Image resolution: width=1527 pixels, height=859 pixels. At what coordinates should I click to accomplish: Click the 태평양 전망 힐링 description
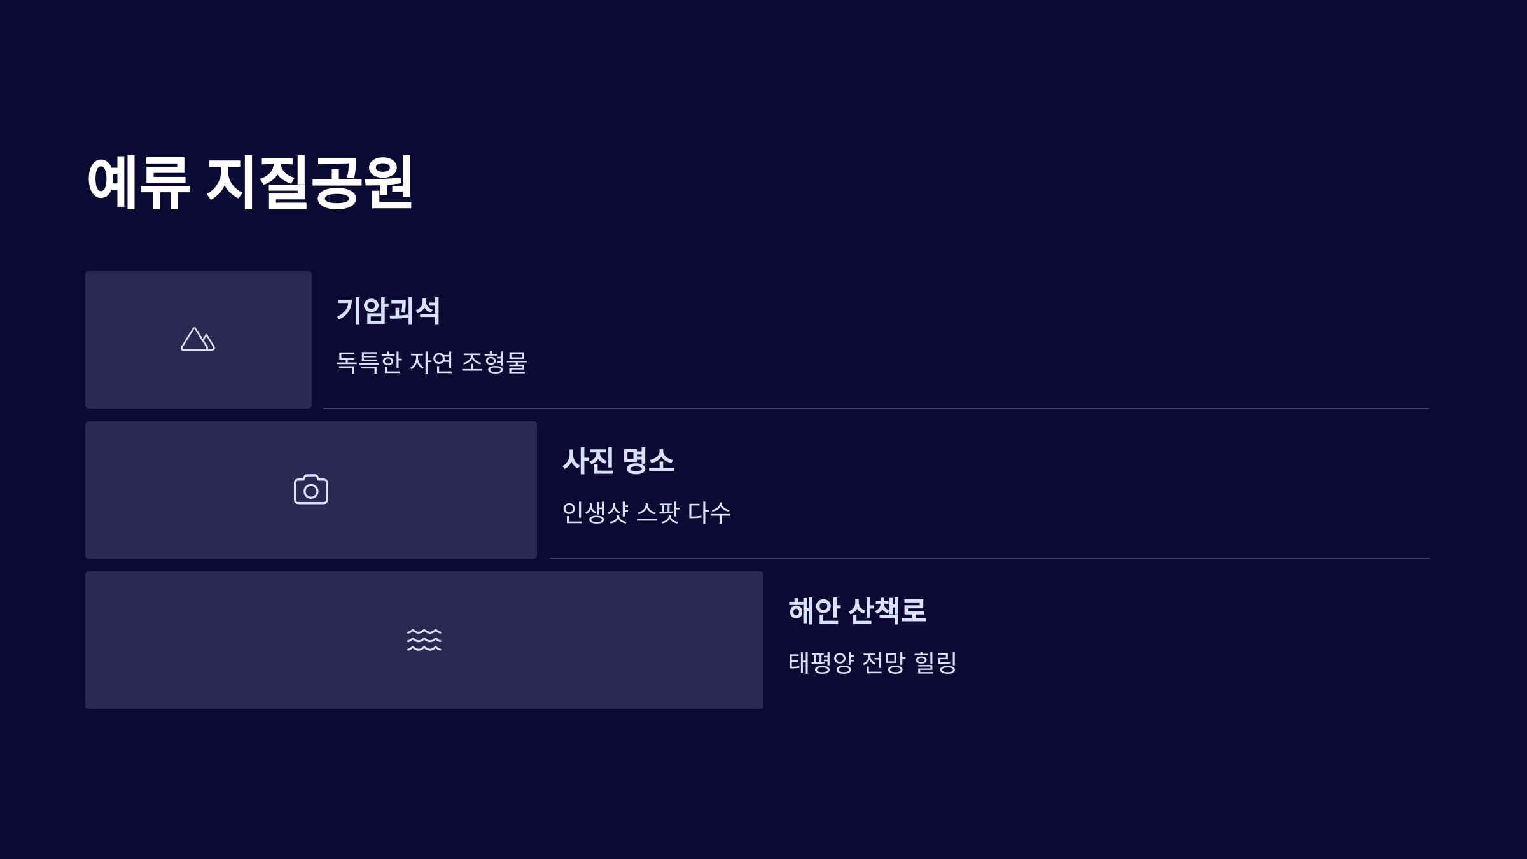(x=873, y=662)
